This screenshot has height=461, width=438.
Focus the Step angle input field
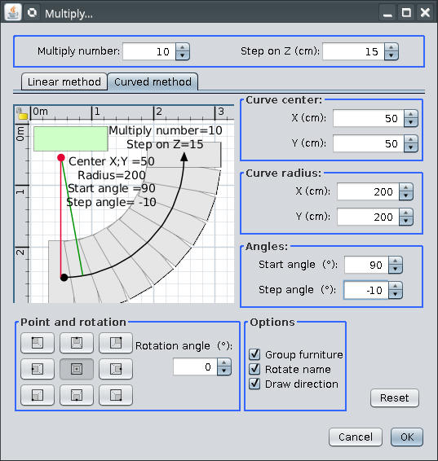pos(366,290)
